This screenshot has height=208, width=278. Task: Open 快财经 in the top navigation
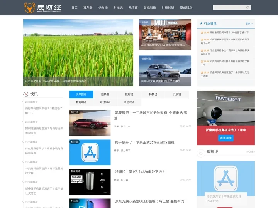(103, 8)
